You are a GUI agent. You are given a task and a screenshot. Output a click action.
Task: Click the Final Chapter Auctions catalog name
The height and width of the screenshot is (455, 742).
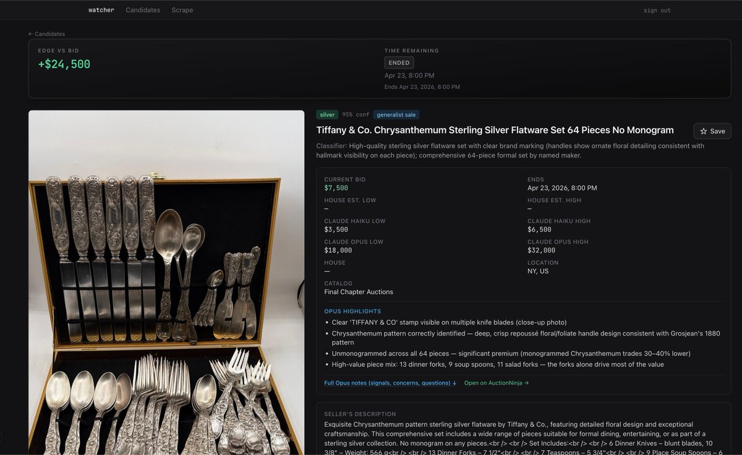pos(359,292)
